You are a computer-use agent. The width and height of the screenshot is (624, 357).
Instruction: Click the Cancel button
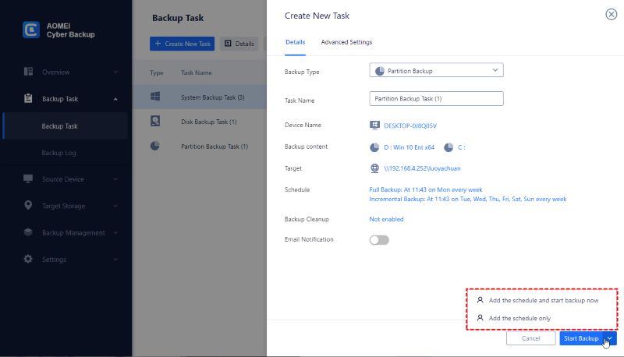pyautogui.click(x=531, y=338)
